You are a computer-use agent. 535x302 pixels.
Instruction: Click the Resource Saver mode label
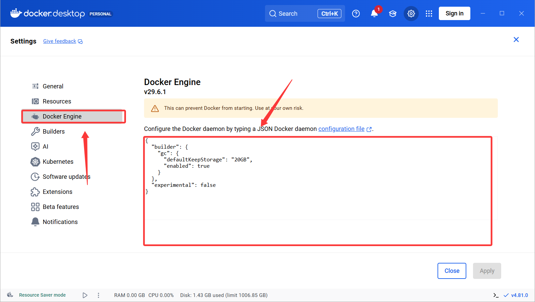43,295
